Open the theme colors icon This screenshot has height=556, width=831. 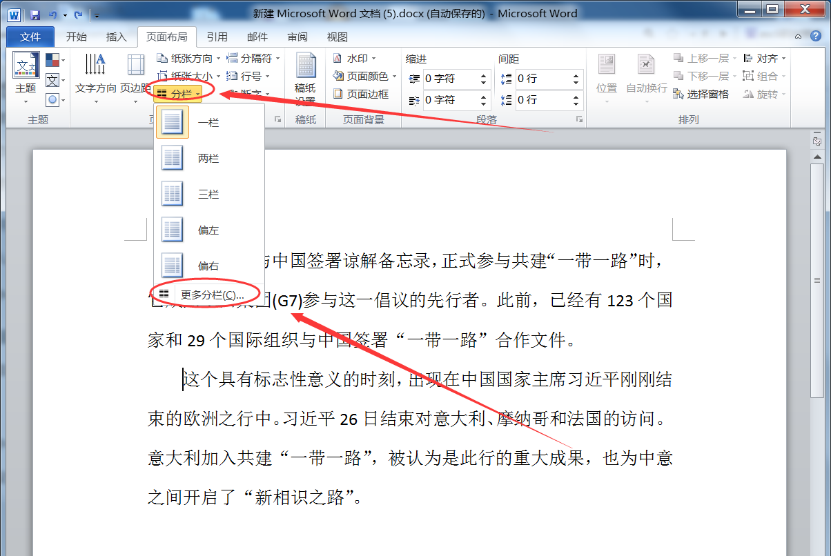point(54,61)
